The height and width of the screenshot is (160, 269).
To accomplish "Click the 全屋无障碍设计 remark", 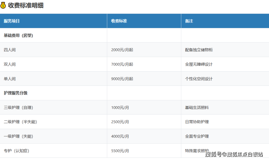I will coord(198,64).
